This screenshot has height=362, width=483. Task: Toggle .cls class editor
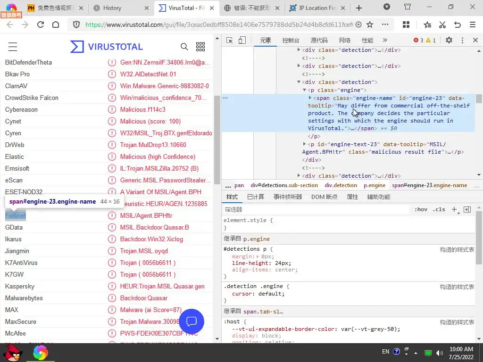(439, 209)
